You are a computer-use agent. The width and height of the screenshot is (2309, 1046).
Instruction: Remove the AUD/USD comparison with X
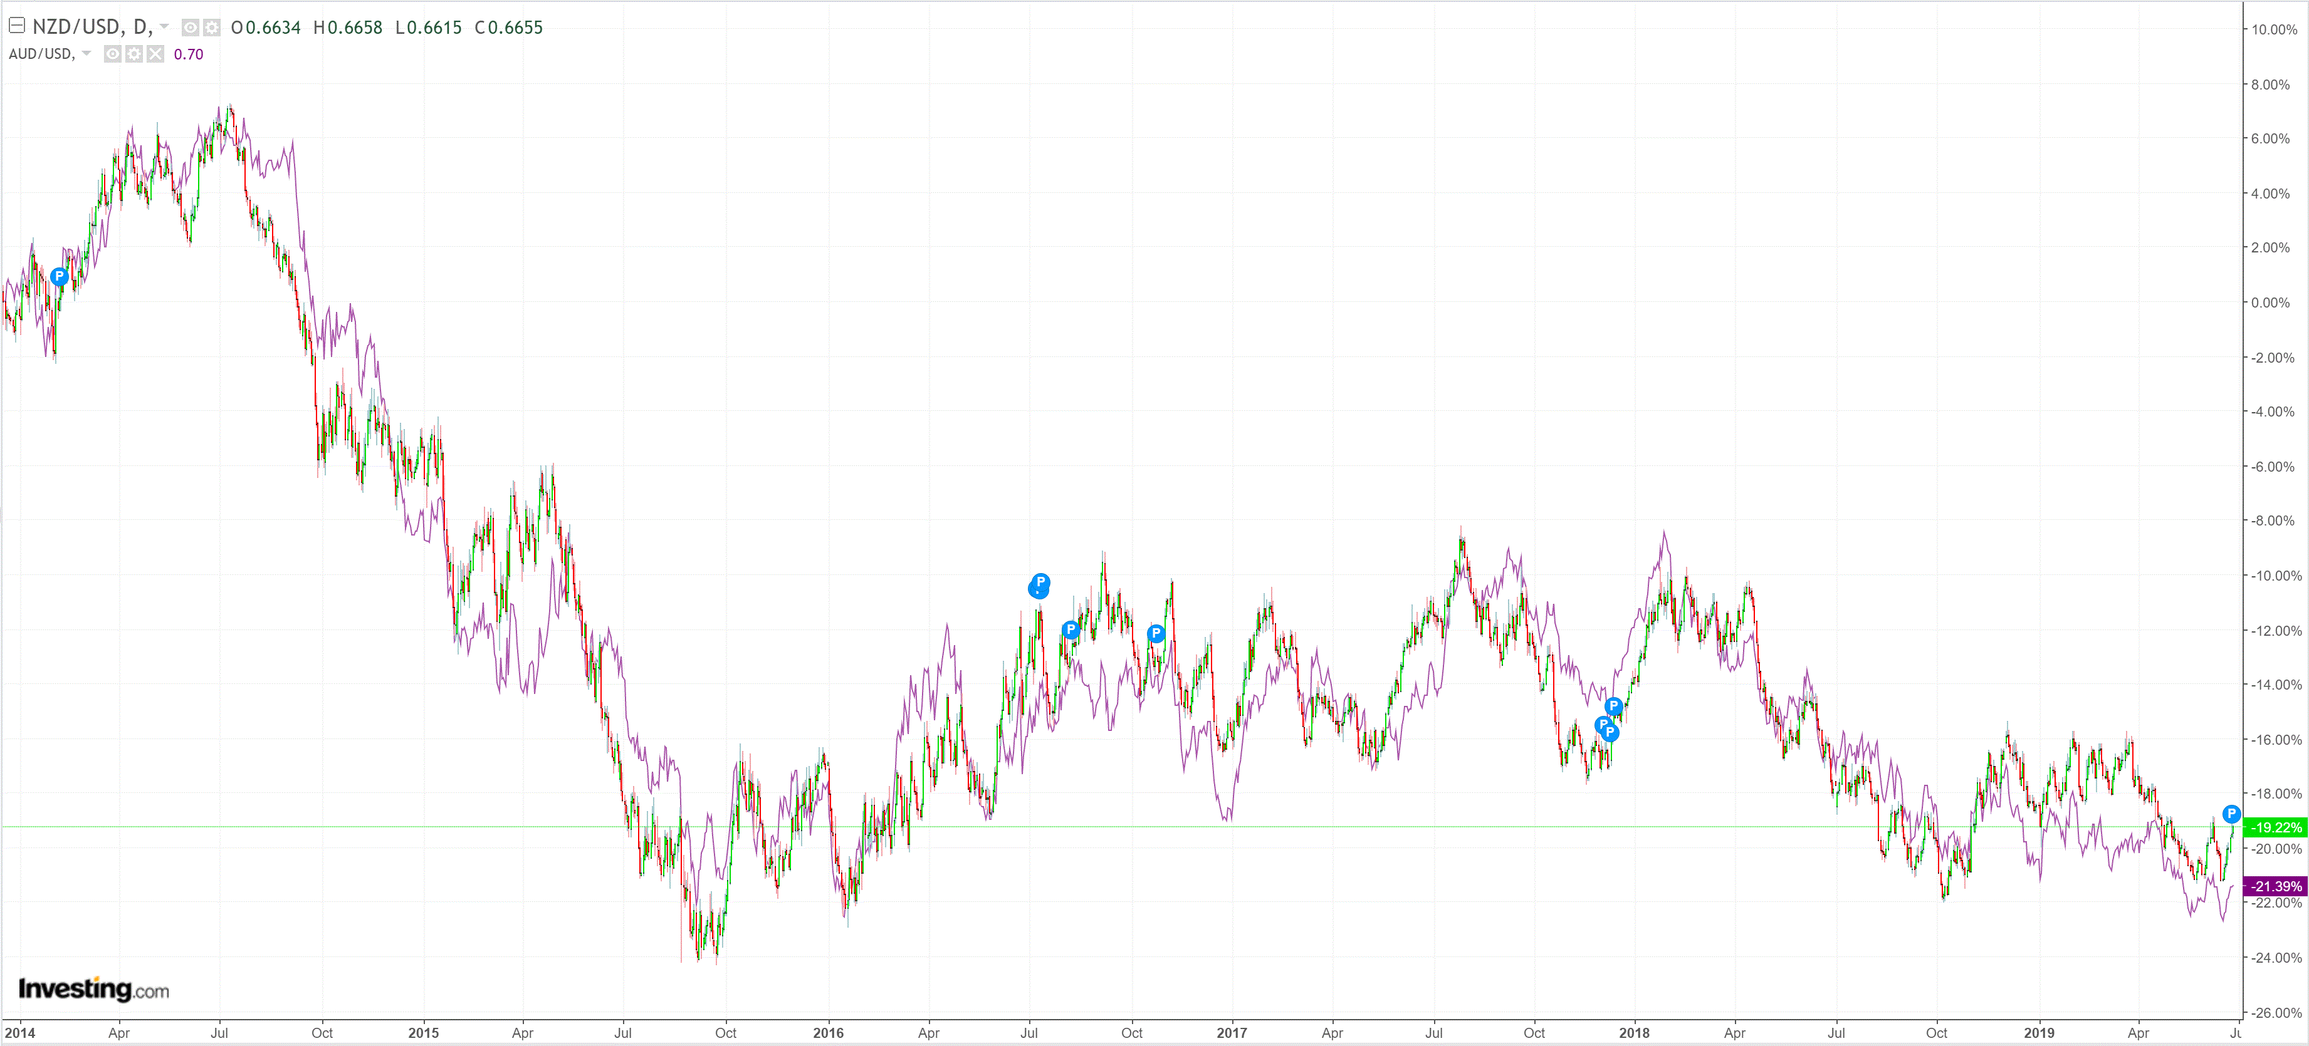[155, 54]
